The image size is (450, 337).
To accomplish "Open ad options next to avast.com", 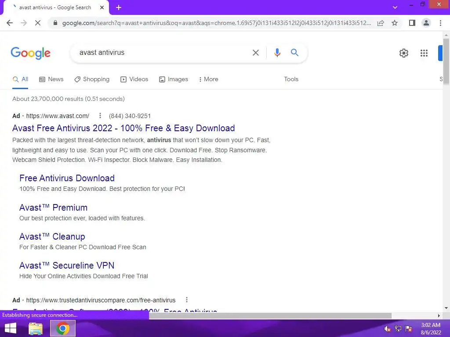I will tap(100, 115).
